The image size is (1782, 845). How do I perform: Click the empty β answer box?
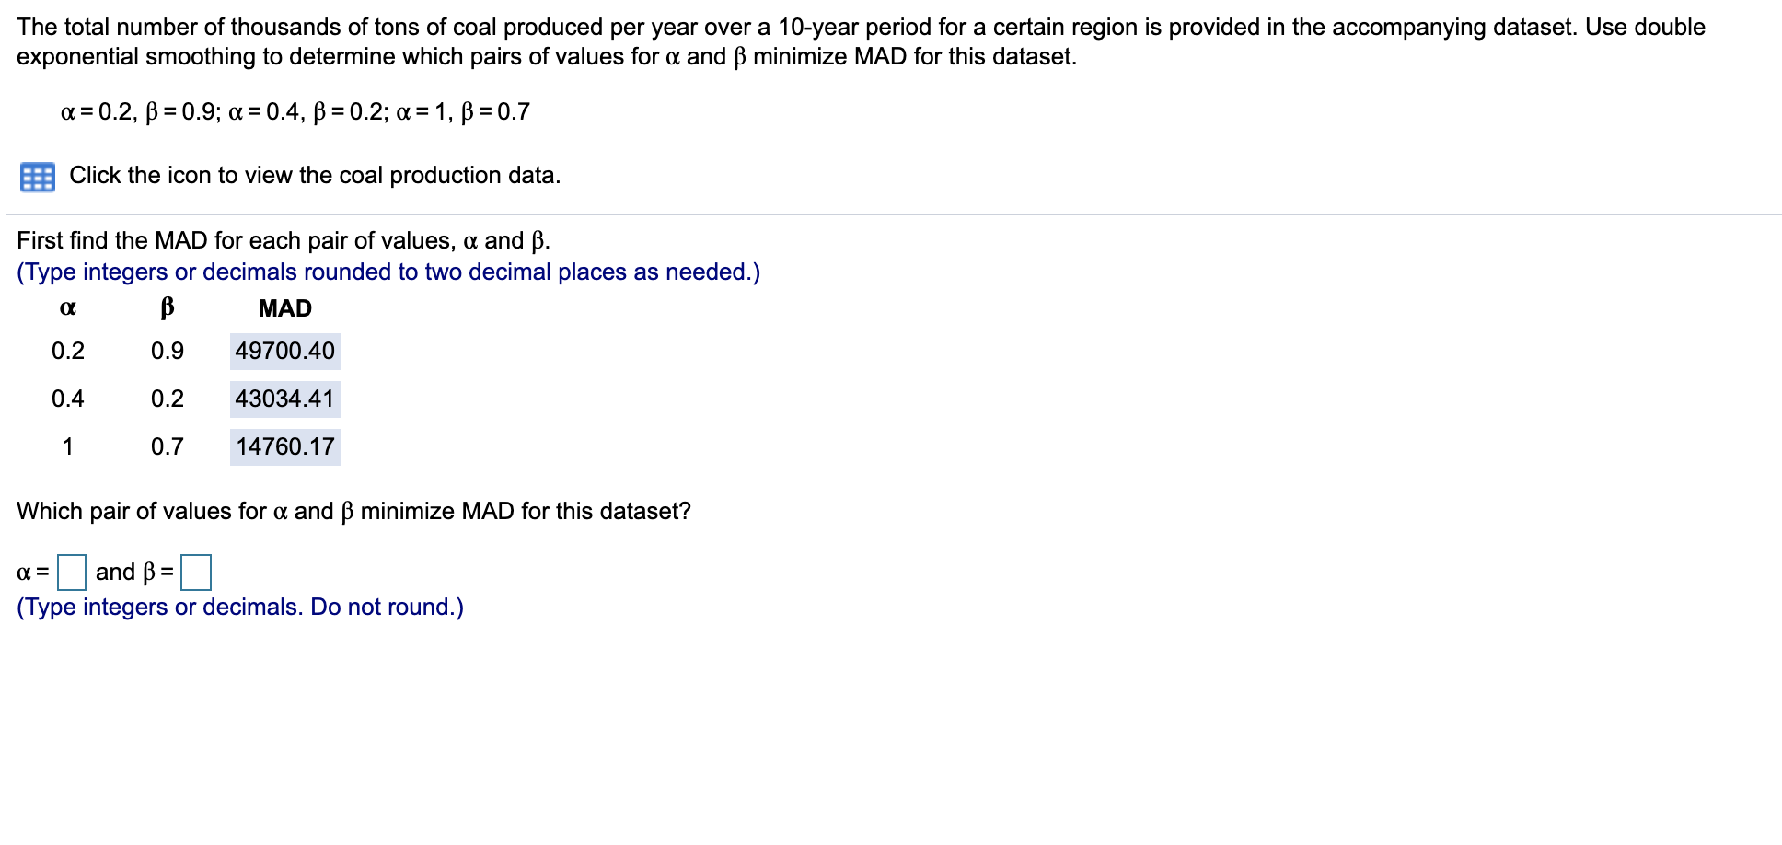coord(196,572)
